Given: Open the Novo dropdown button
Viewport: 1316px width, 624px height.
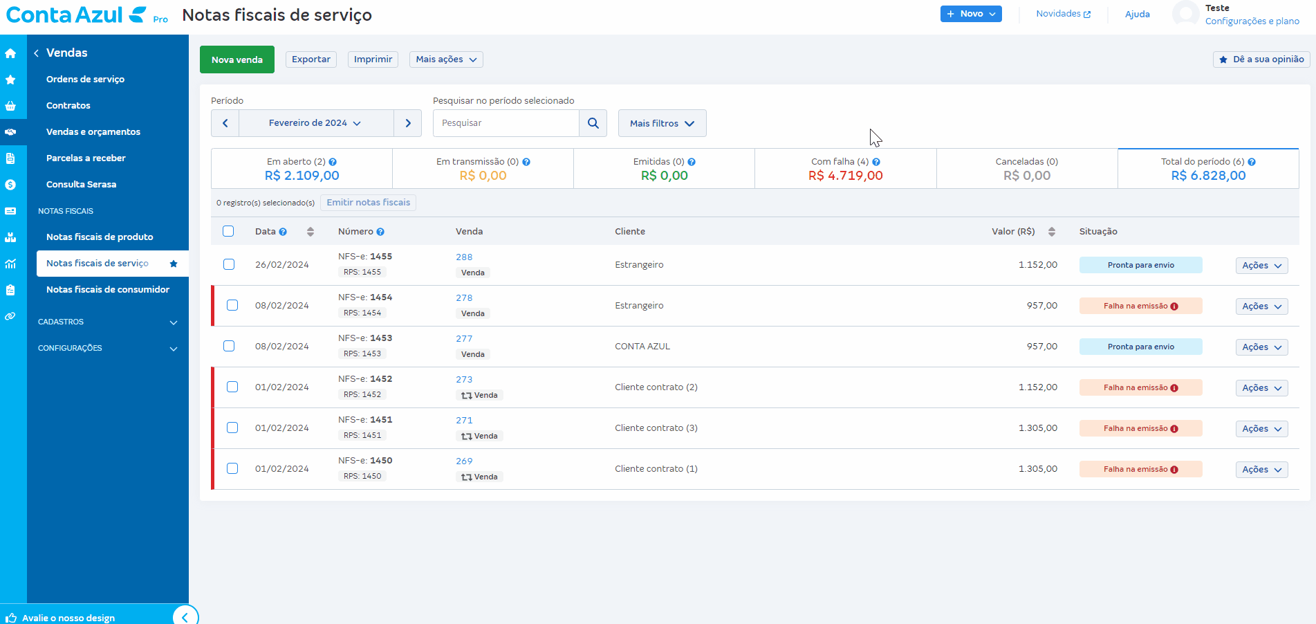Looking at the screenshot, I should coord(971,14).
